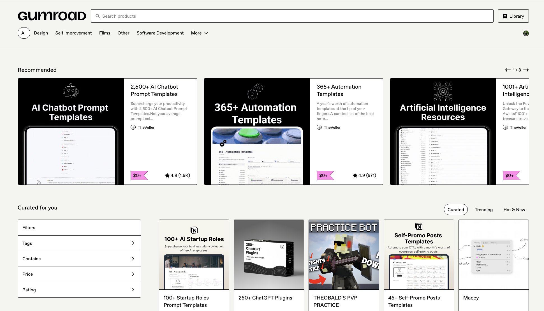The height and width of the screenshot is (311, 544).
Task: Open the Software Development category
Action: (160, 33)
